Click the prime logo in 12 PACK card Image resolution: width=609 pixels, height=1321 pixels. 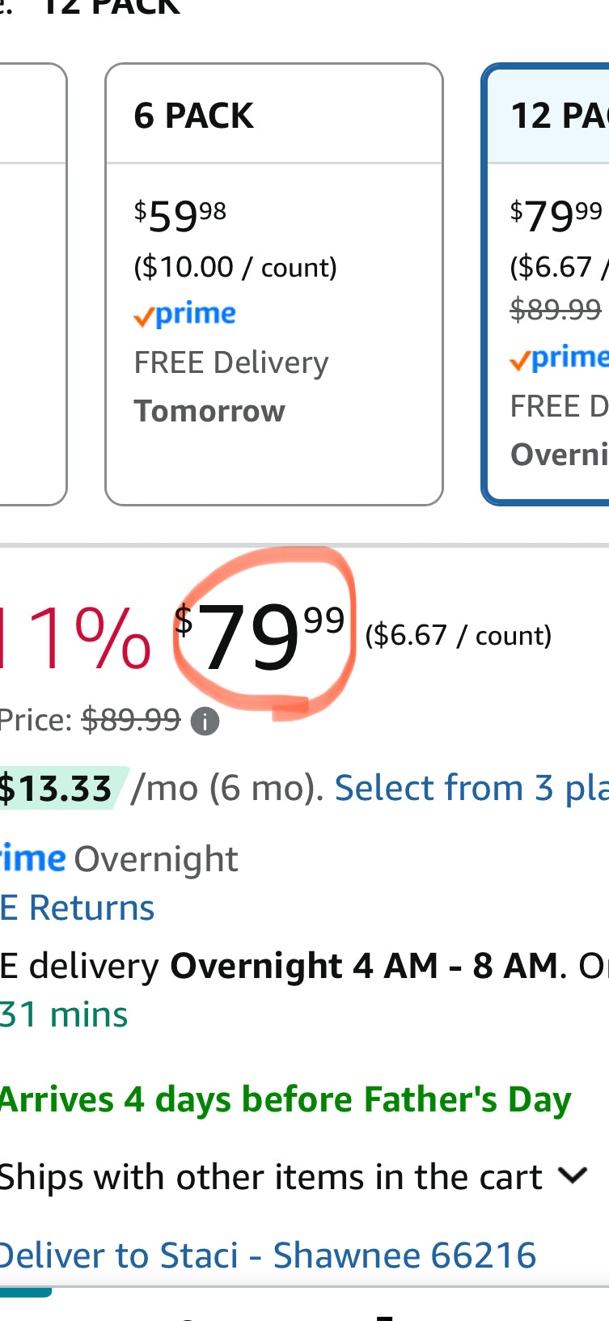pos(559,358)
